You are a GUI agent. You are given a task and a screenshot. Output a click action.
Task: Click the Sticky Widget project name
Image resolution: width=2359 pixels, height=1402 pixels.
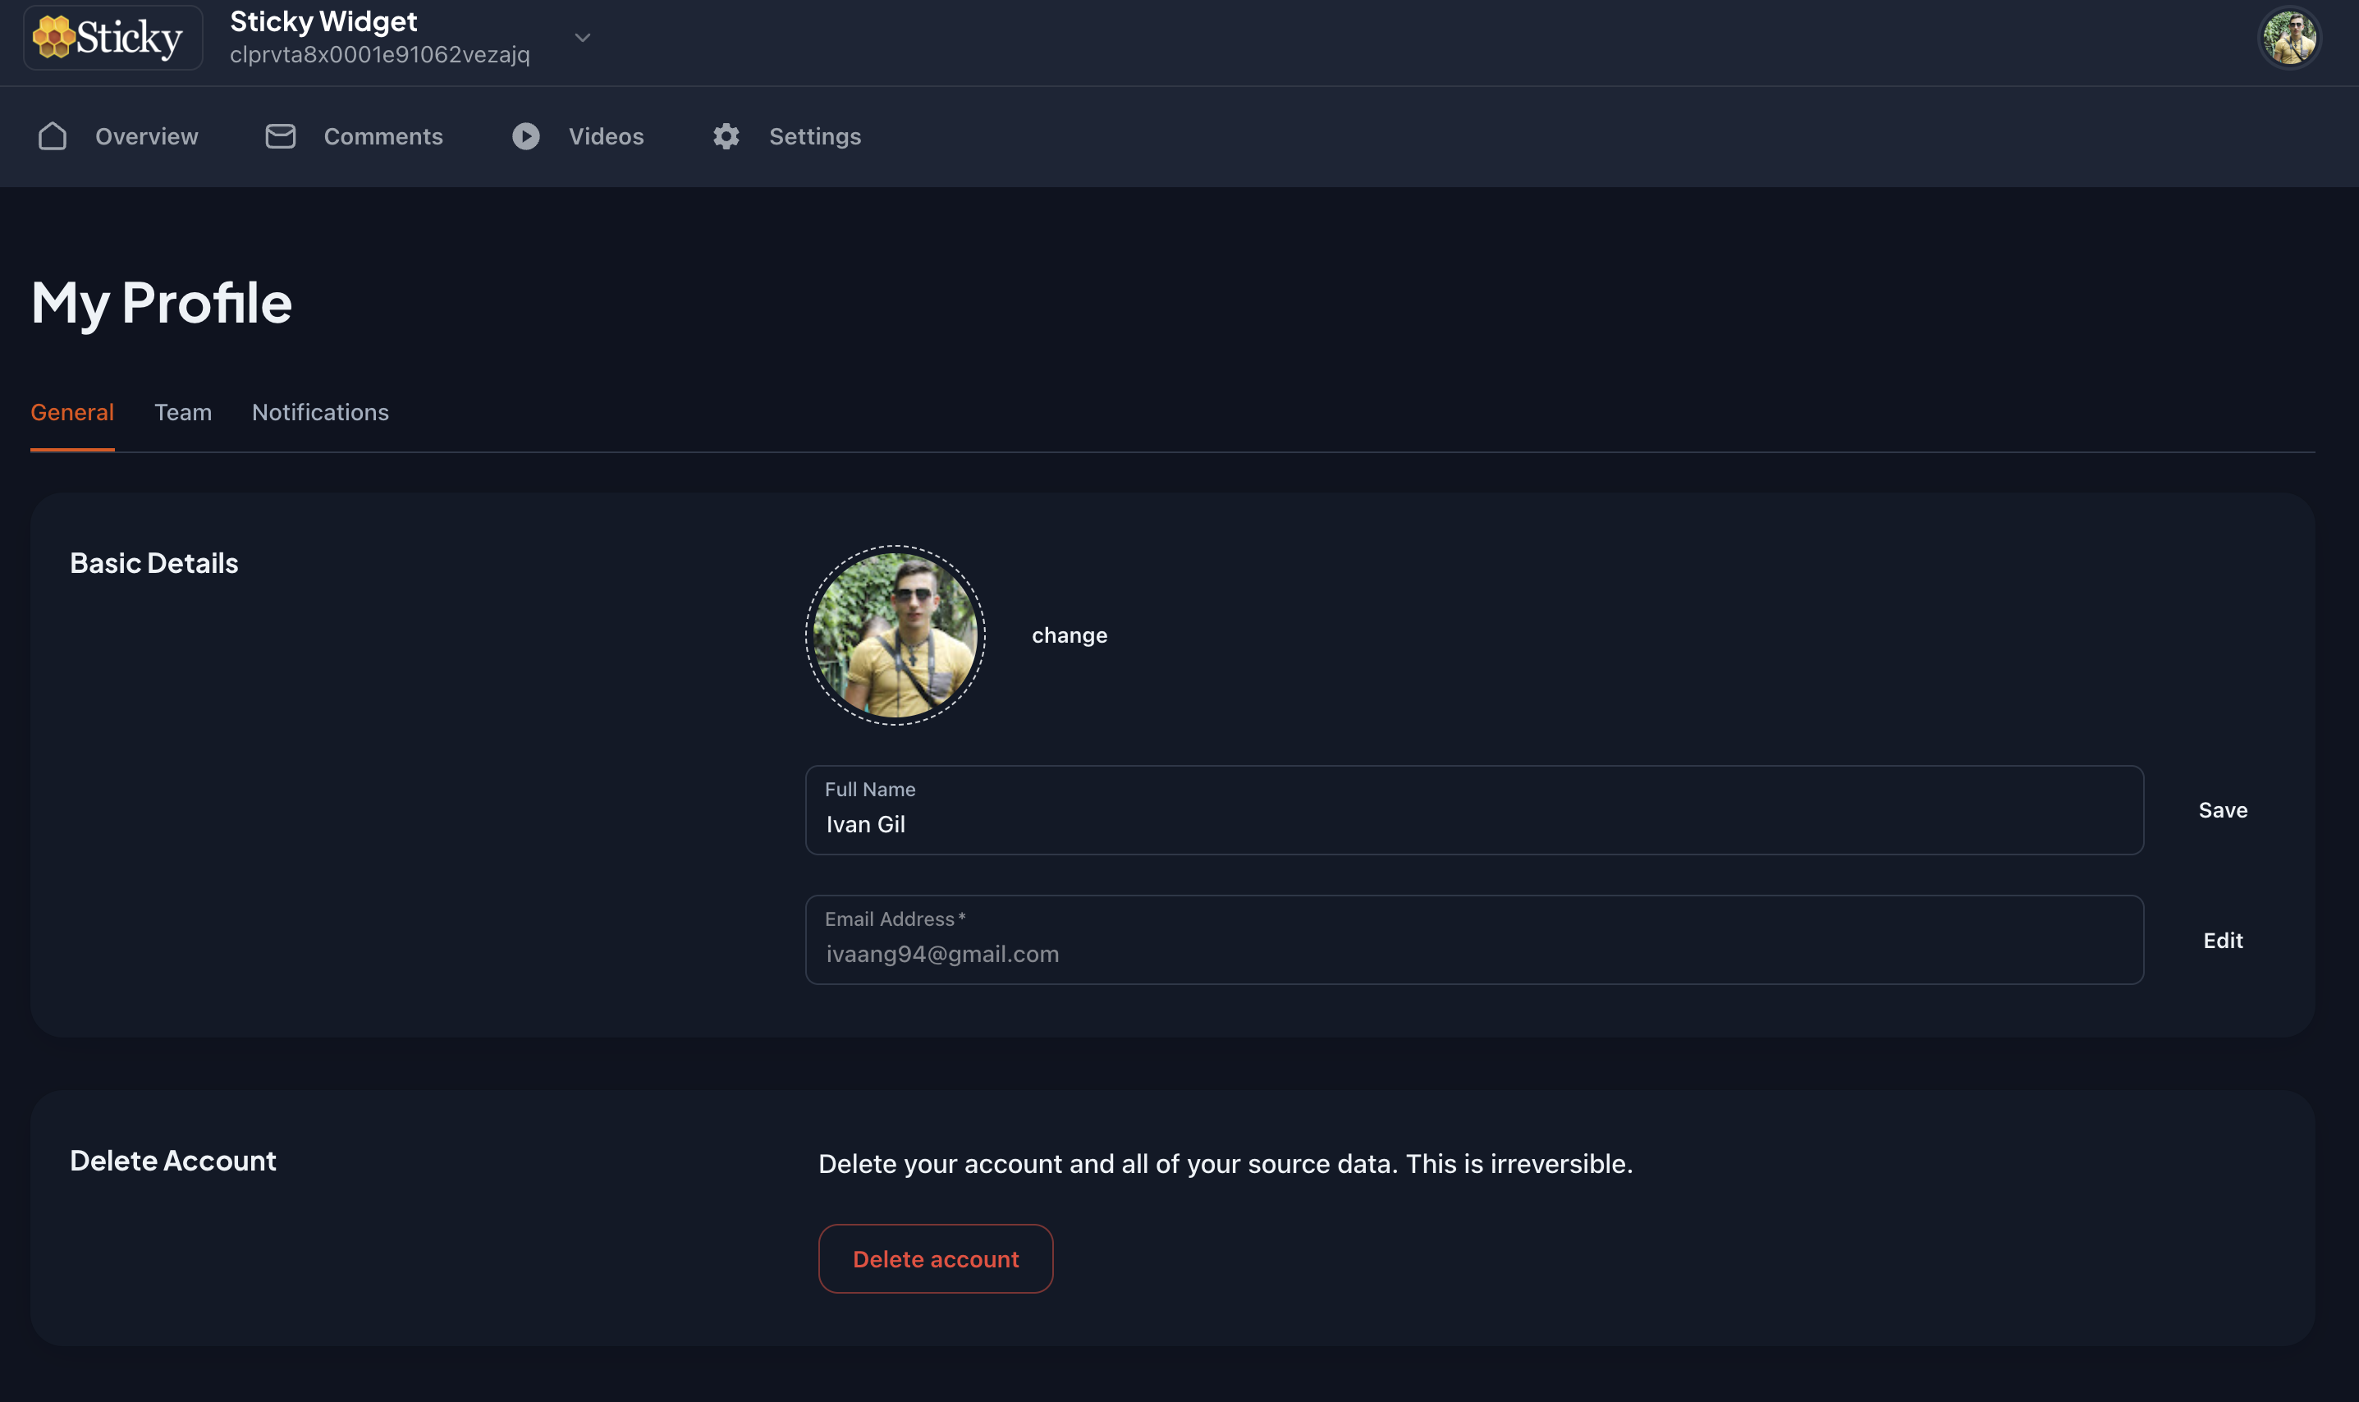[323, 21]
